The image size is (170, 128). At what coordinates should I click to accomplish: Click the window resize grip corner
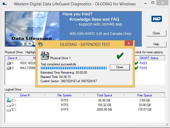(167, 124)
